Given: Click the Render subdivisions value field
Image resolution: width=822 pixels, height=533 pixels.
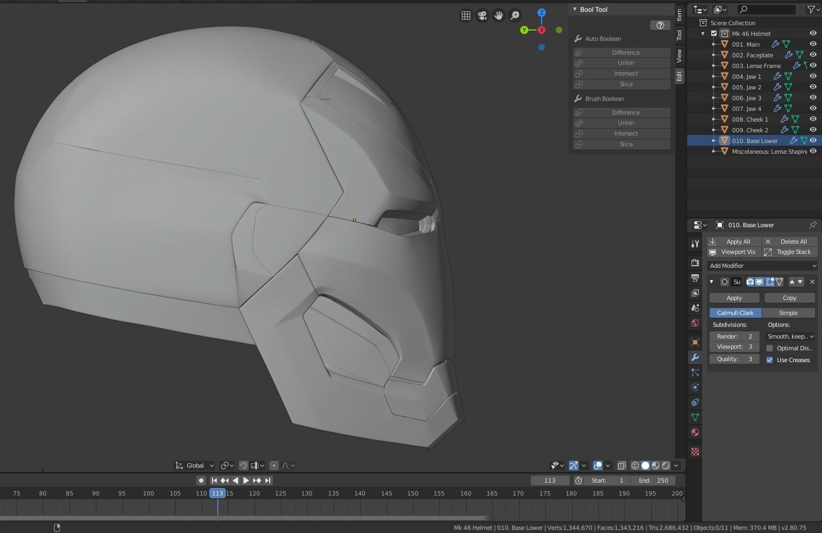Looking at the screenshot, I should tap(734, 336).
